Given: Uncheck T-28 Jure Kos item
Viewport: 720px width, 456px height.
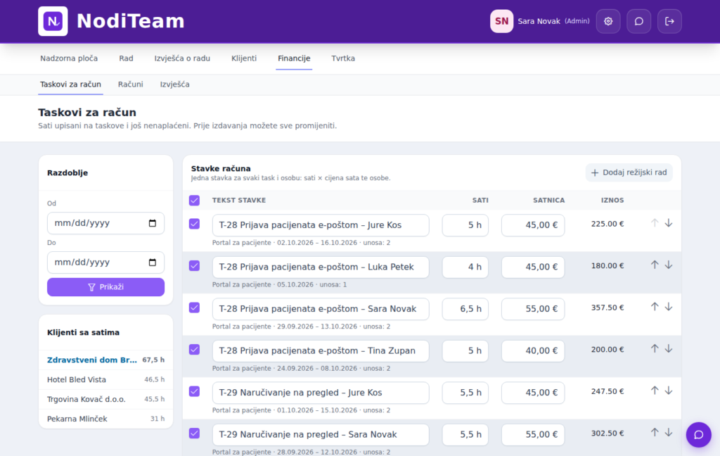Looking at the screenshot, I should point(194,224).
